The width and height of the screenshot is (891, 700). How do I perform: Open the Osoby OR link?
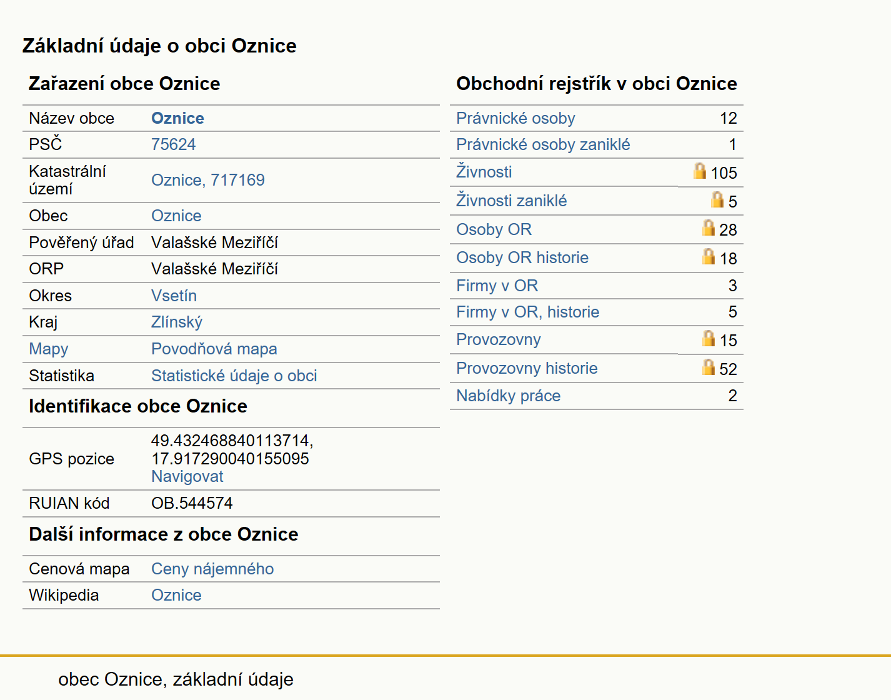tap(494, 229)
